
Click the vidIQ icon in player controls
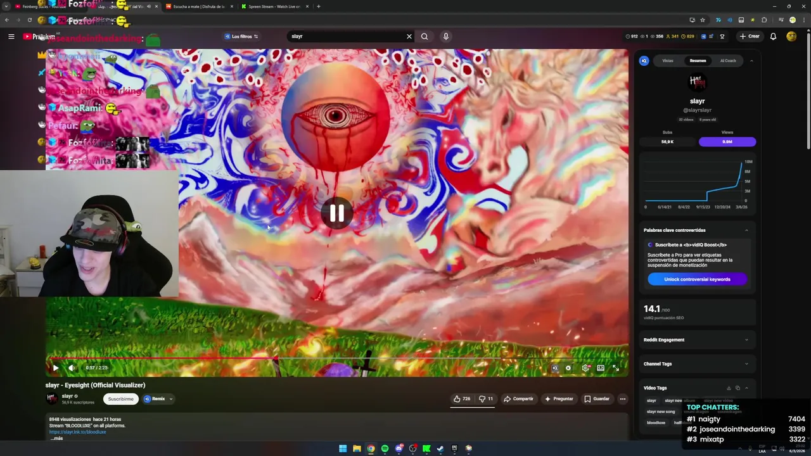coord(555,368)
